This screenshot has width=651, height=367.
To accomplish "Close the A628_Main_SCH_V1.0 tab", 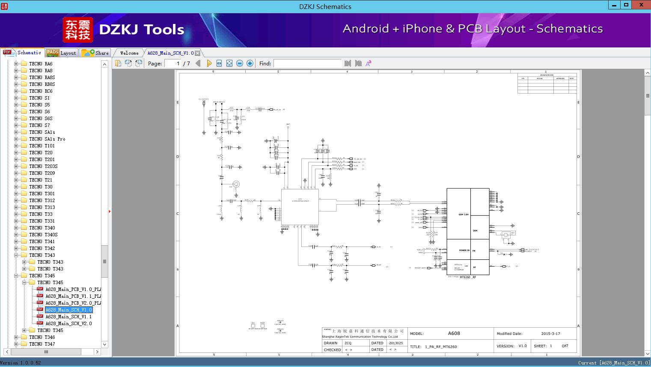I will point(197,53).
